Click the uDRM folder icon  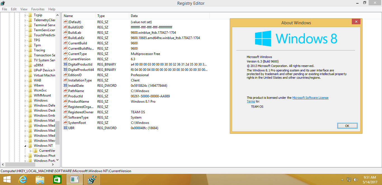[x=30, y=65]
